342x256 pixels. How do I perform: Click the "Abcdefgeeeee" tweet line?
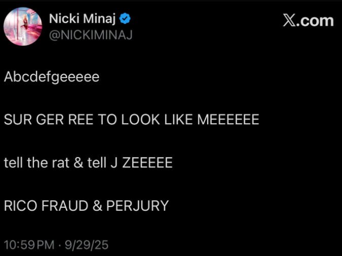[x=52, y=78]
